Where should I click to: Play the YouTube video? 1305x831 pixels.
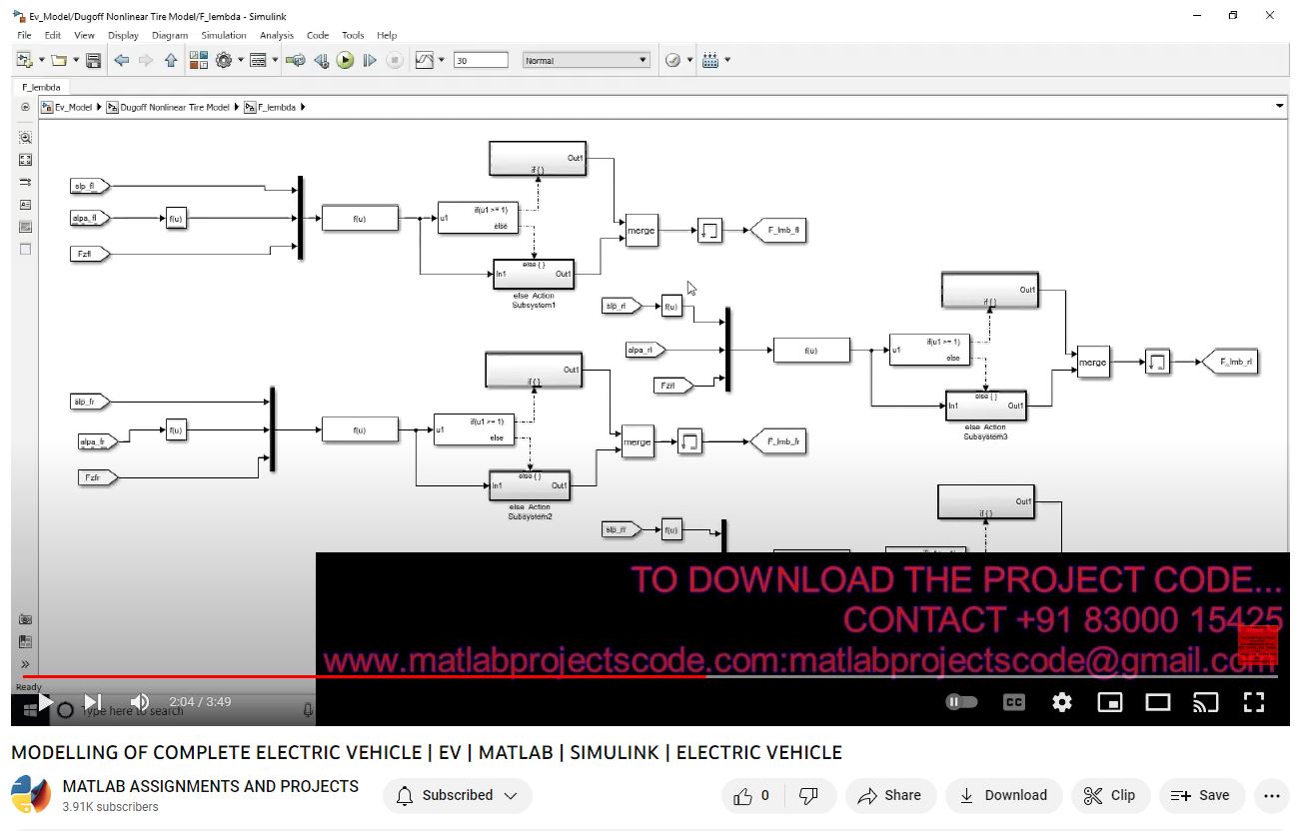[x=46, y=702]
